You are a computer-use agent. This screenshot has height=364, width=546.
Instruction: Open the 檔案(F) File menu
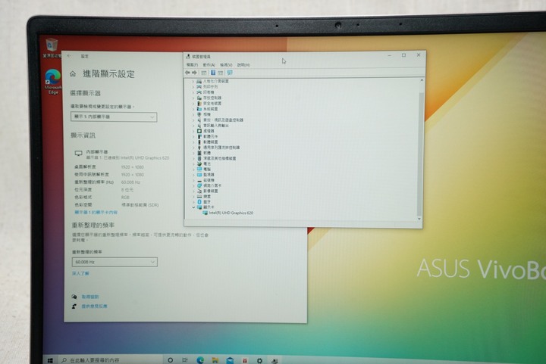point(192,65)
